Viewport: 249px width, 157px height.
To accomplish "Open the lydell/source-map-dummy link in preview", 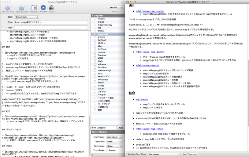I will click(150, 52).
